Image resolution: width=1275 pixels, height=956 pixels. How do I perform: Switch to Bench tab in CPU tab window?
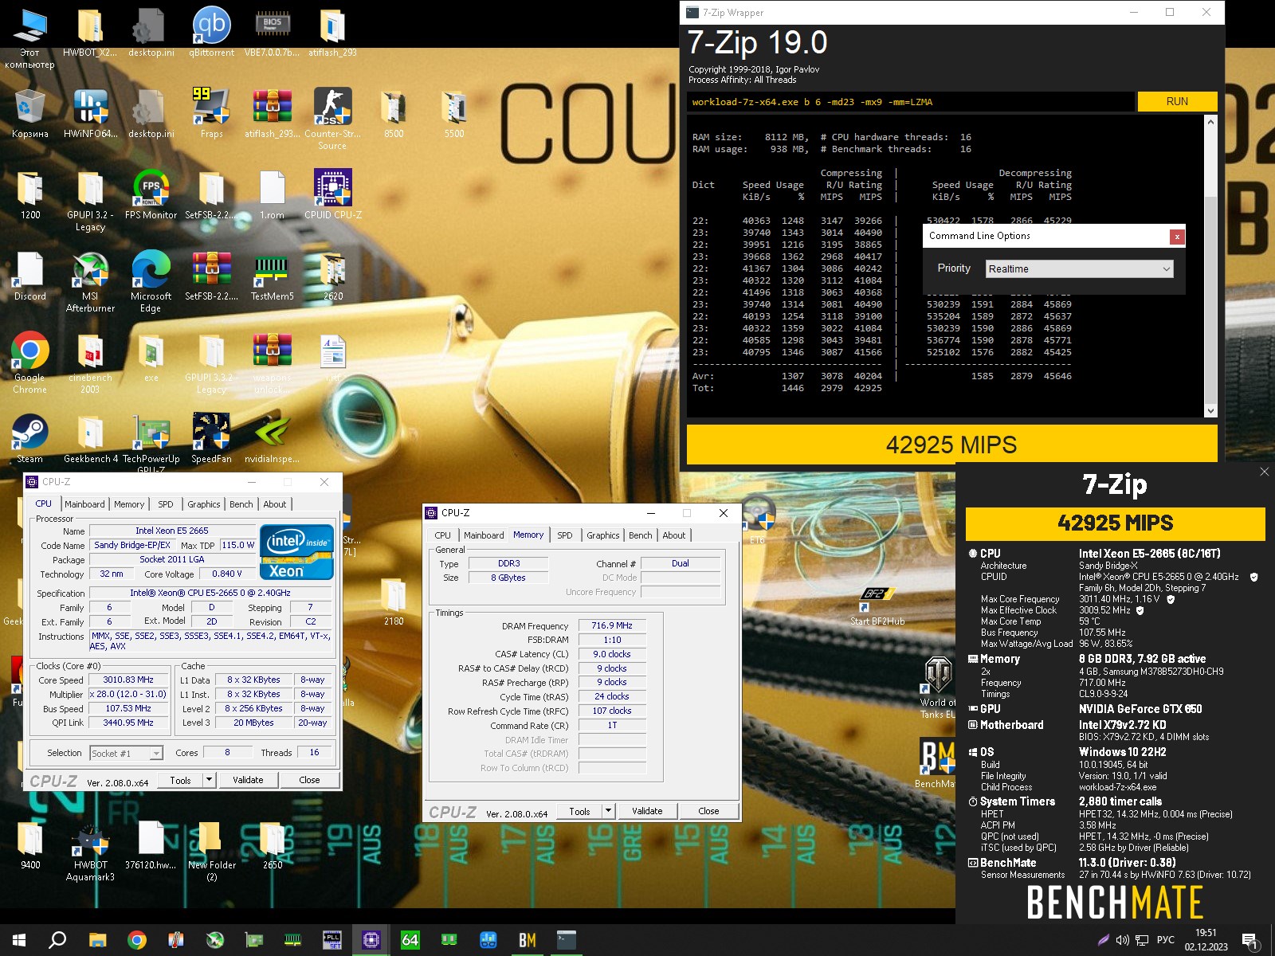[241, 504]
